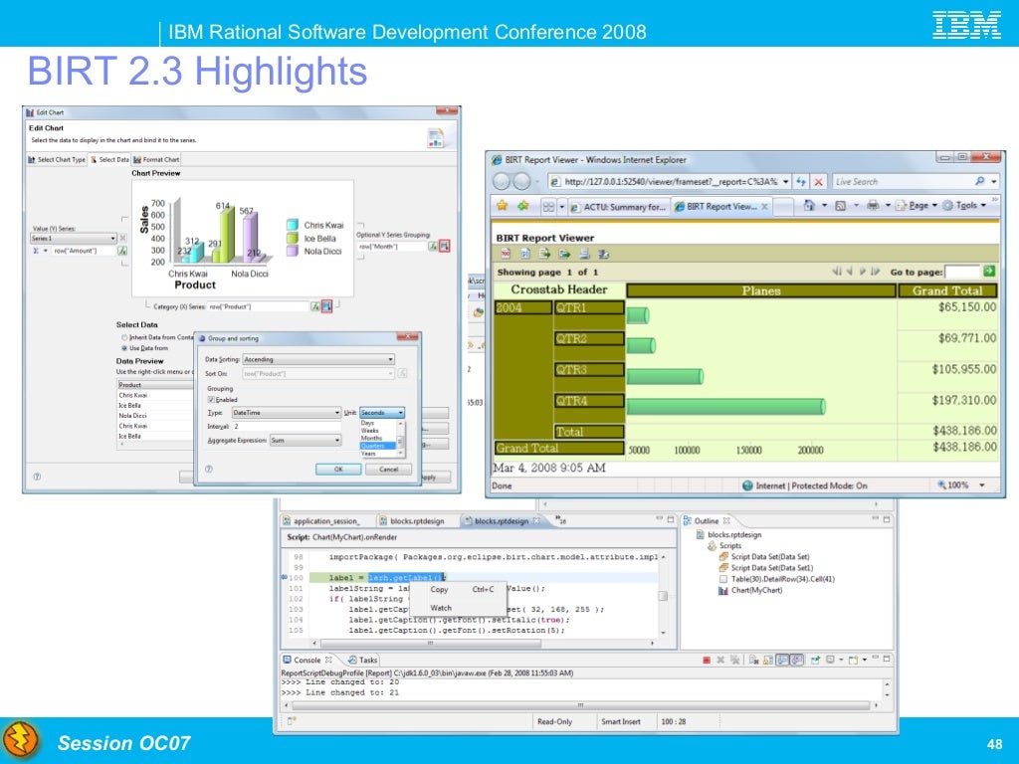Click Table(30).DetailRow(34).Cell(41) in Outline

776,579
